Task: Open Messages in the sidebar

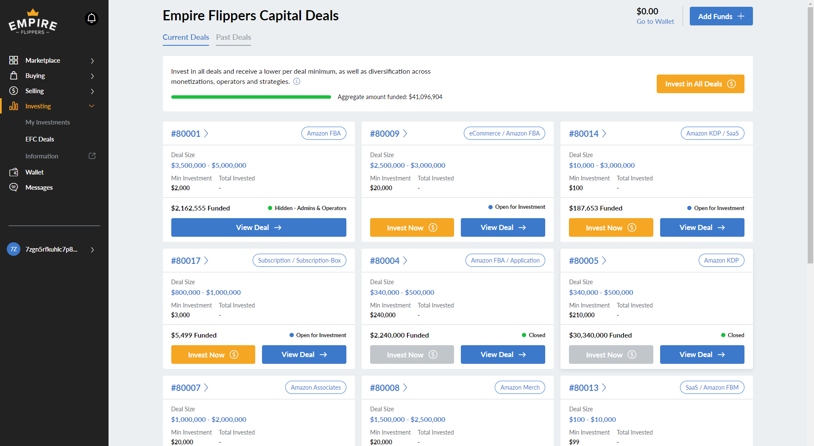Action: click(x=39, y=187)
